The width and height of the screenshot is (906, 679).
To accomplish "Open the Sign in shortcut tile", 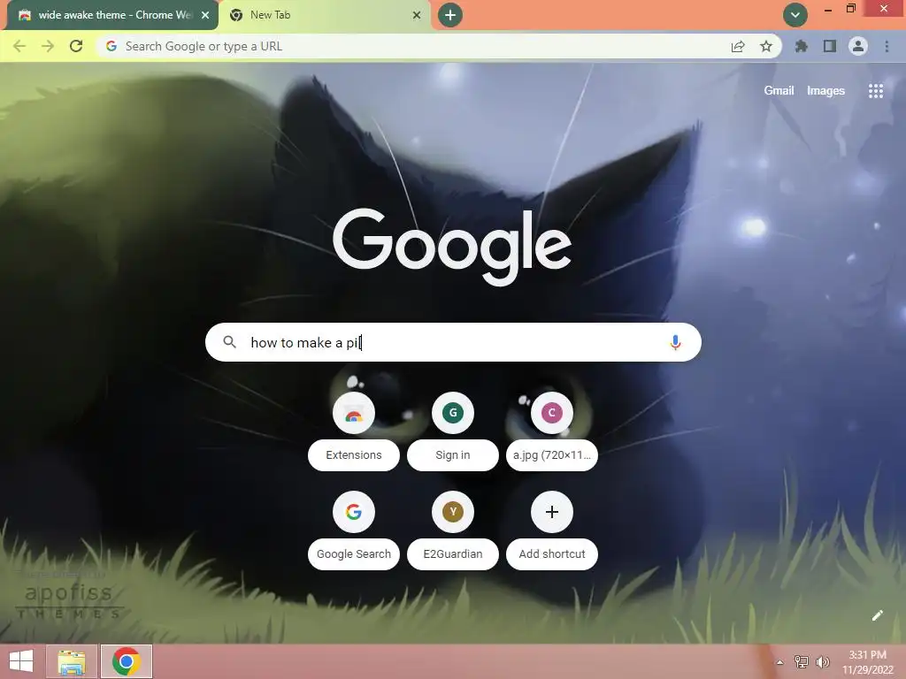I will [x=452, y=413].
